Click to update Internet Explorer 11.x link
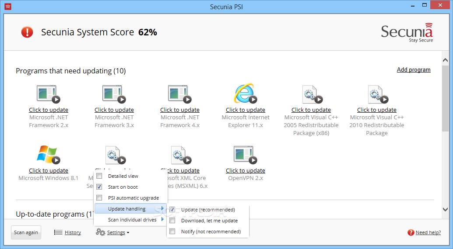Viewport: 453px width, 249px height. pyautogui.click(x=246, y=110)
